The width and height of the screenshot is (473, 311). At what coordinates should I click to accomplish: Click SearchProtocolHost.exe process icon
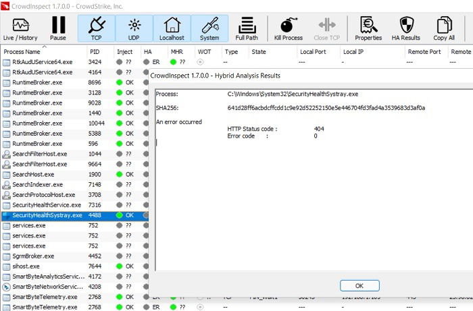point(6,195)
